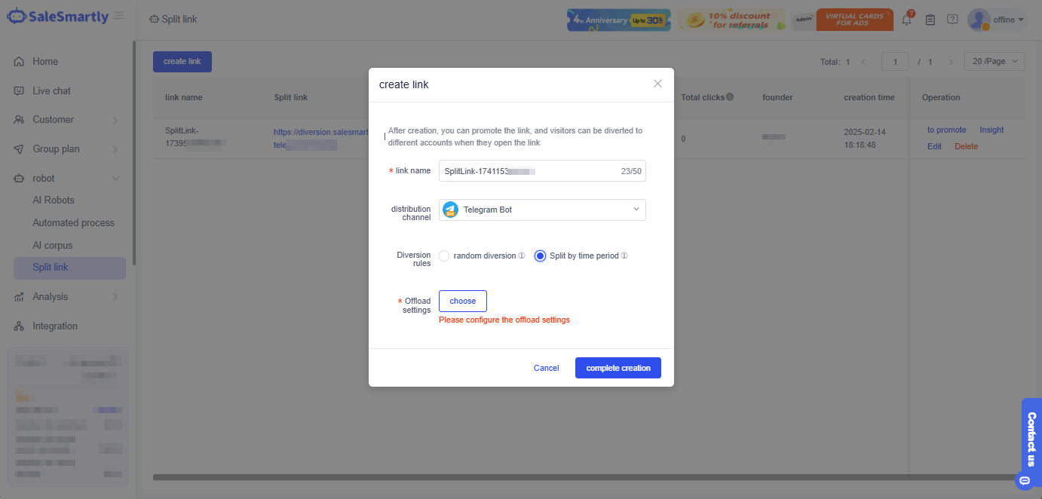Select the Customer sidebar item
The image size is (1042, 499).
52,119
